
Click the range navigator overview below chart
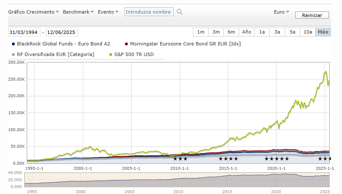pos(177,180)
